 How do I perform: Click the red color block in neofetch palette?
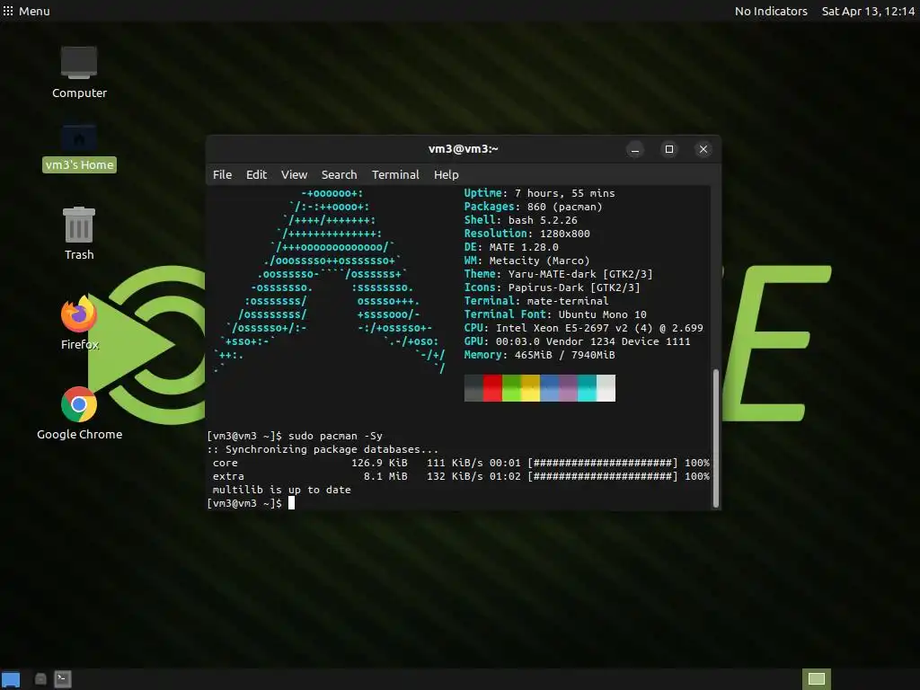coord(492,388)
